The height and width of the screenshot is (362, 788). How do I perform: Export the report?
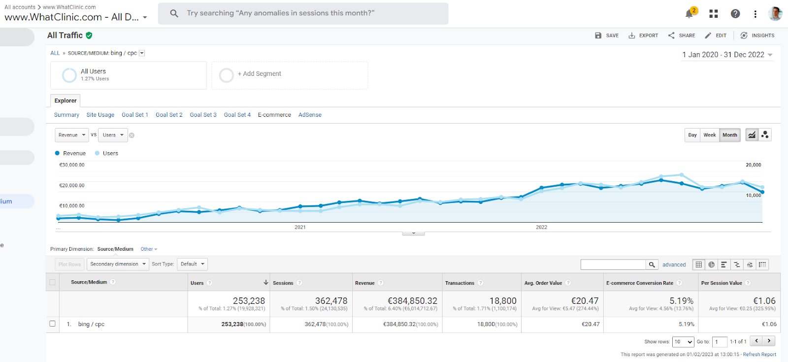pos(643,35)
